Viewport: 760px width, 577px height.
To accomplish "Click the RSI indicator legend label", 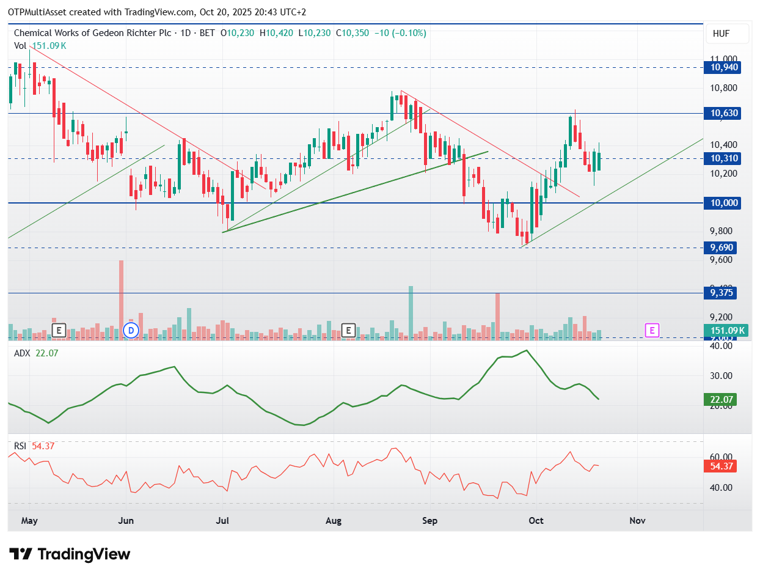I will [20, 446].
